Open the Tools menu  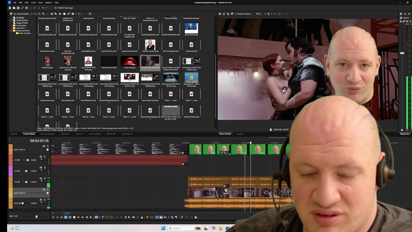tap(41, 3)
